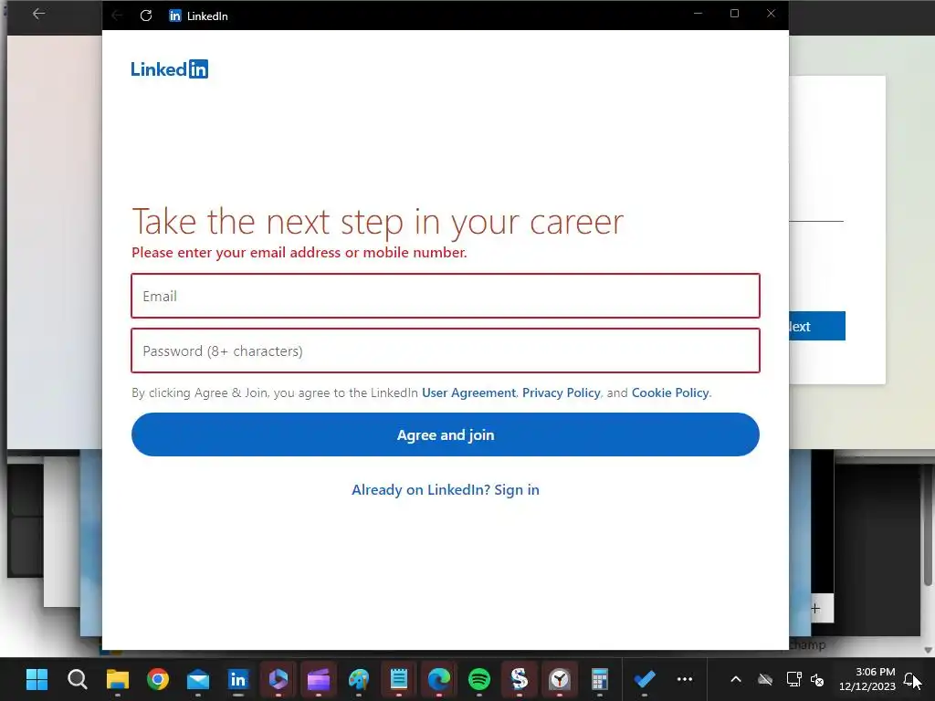
Task: Close the LinkedIn window
Action: point(771,13)
